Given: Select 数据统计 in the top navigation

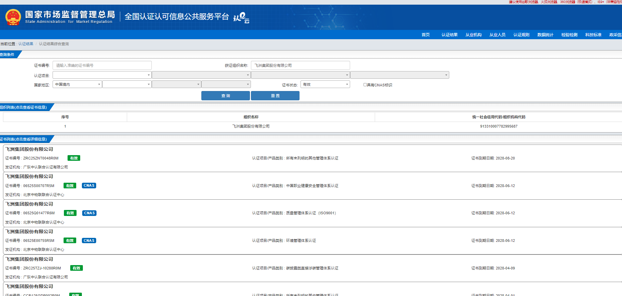Looking at the screenshot, I should click(545, 35).
